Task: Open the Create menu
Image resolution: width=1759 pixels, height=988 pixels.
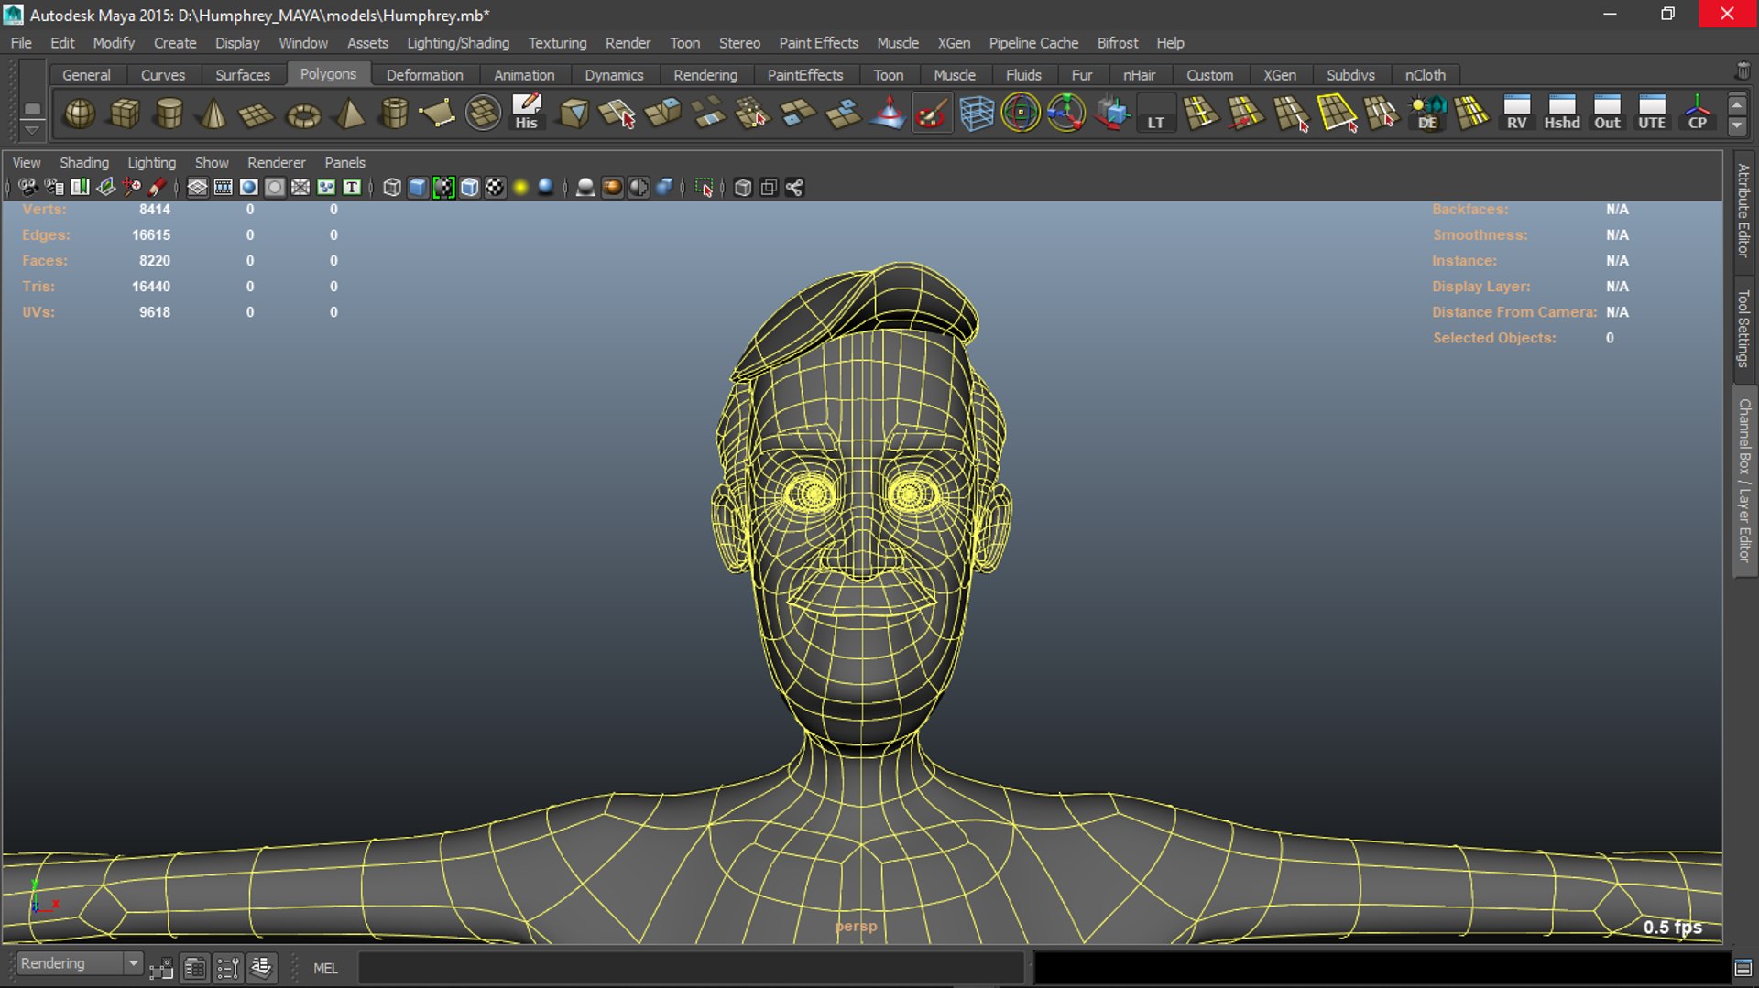Action: click(x=175, y=43)
